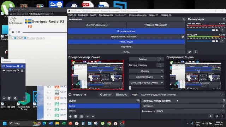Viewport: 226px width, 127px height.
Task: Click the Chrome address bar radiomap.eu
Action: (x=41, y=14)
